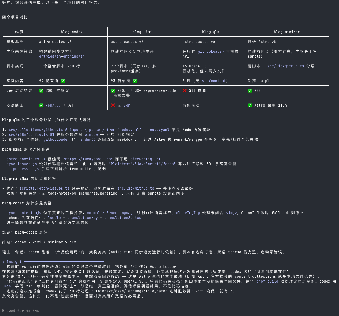Open the https://luckysnail.cn URL
The image size is (339, 316).
pos(88,159)
